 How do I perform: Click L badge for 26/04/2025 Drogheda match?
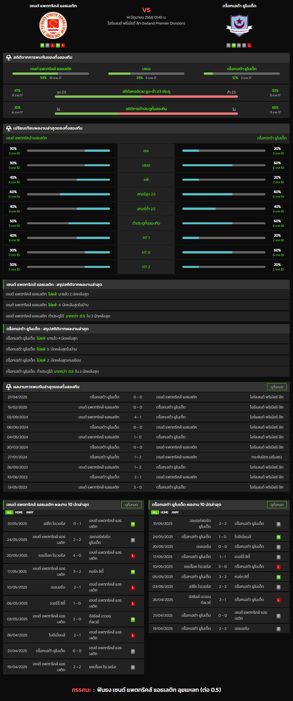[x=279, y=600]
